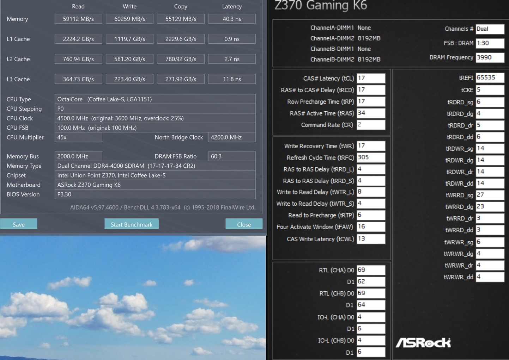Click the Write Recovery Time (tWR) field
This screenshot has height=360, width=509.
371,146
